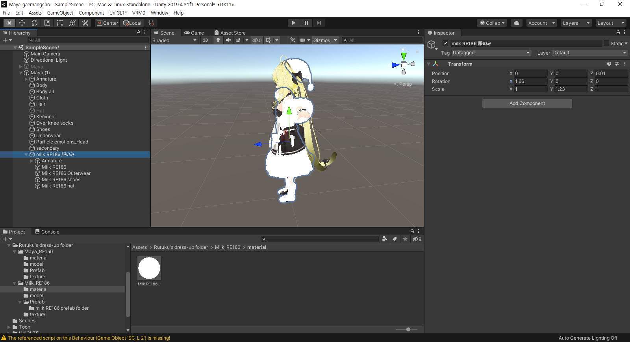Start Play mode
This screenshot has height=342, width=630.
tap(293, 23)
